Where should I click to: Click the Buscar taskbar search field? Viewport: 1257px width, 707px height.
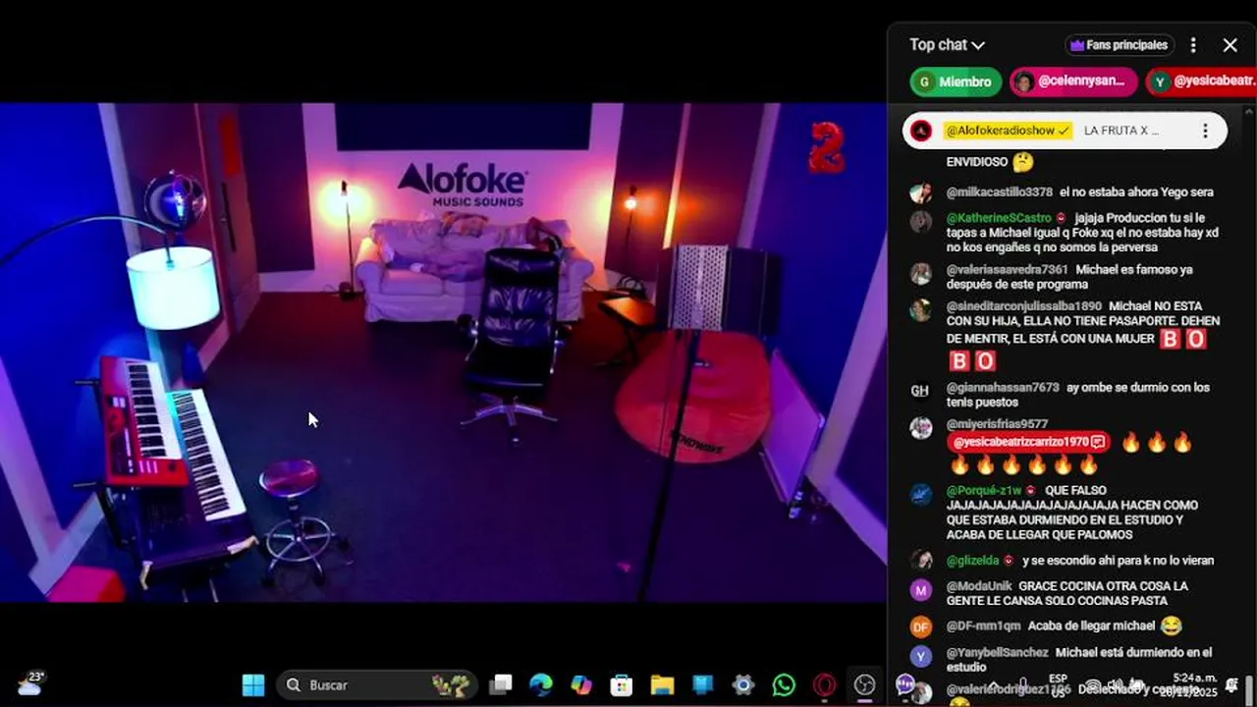point(377,685)
